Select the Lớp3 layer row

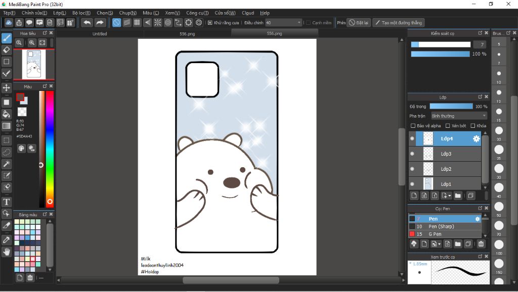click(445, 154)
